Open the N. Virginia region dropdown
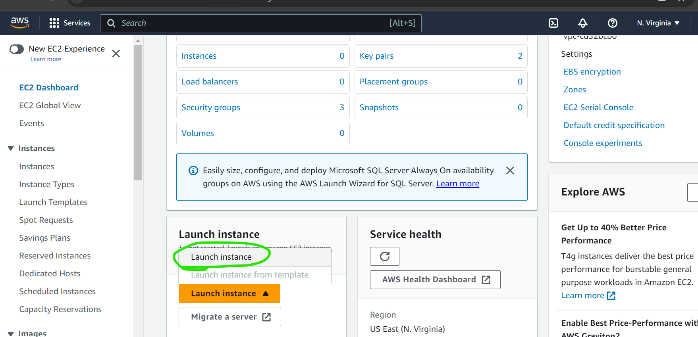The image size is (698, 337). 658,23
